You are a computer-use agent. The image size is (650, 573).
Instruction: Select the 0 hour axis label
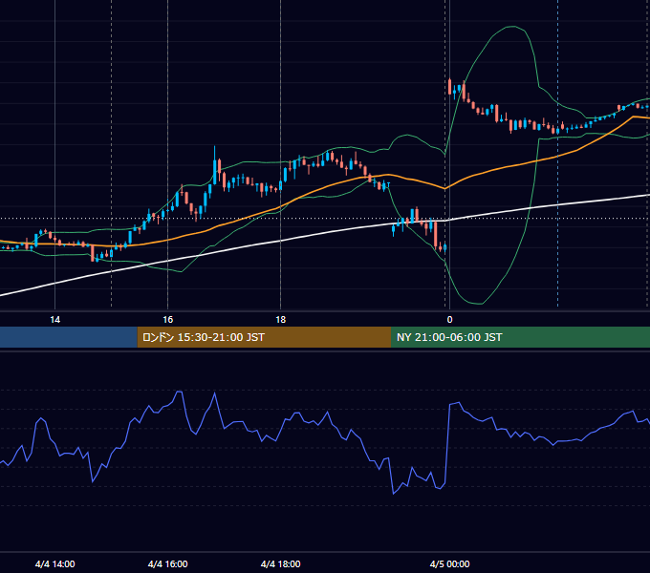coord(450,320)
